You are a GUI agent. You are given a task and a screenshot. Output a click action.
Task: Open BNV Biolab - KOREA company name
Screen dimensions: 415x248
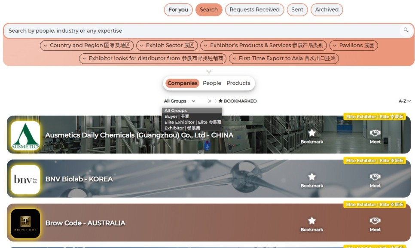pos(79,179)
